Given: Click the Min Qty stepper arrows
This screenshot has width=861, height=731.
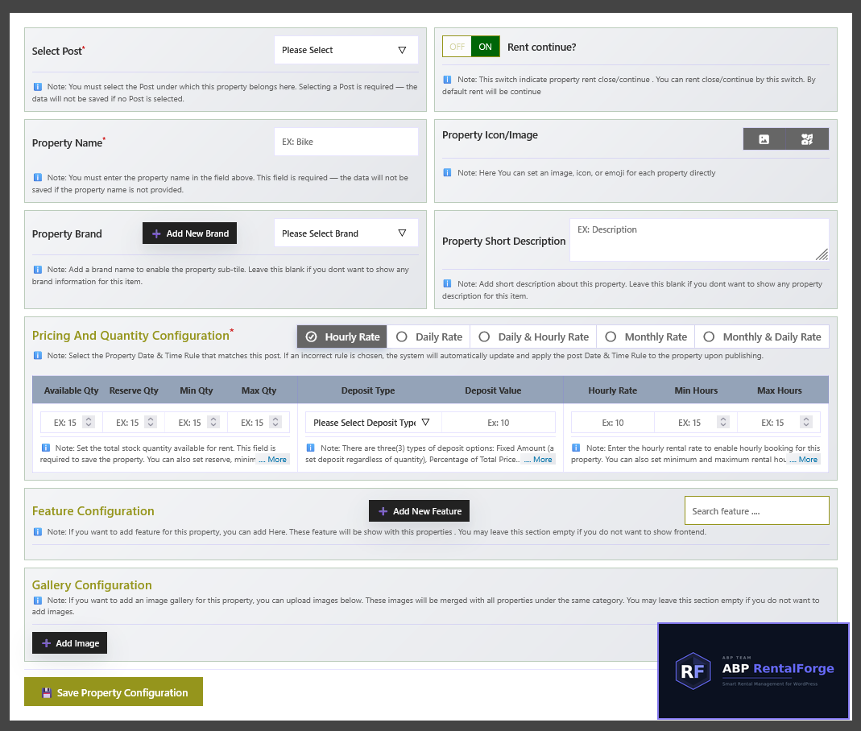Looking at the screenshot, I should (x=213, y=422).
